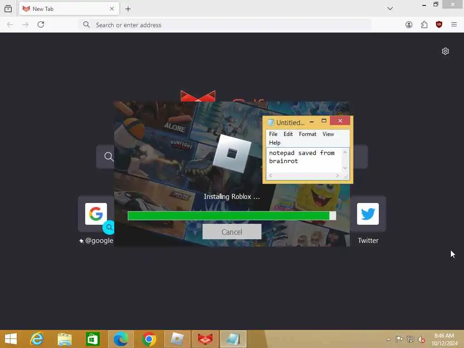Open Notepad Edit menu

coord(288,134)
